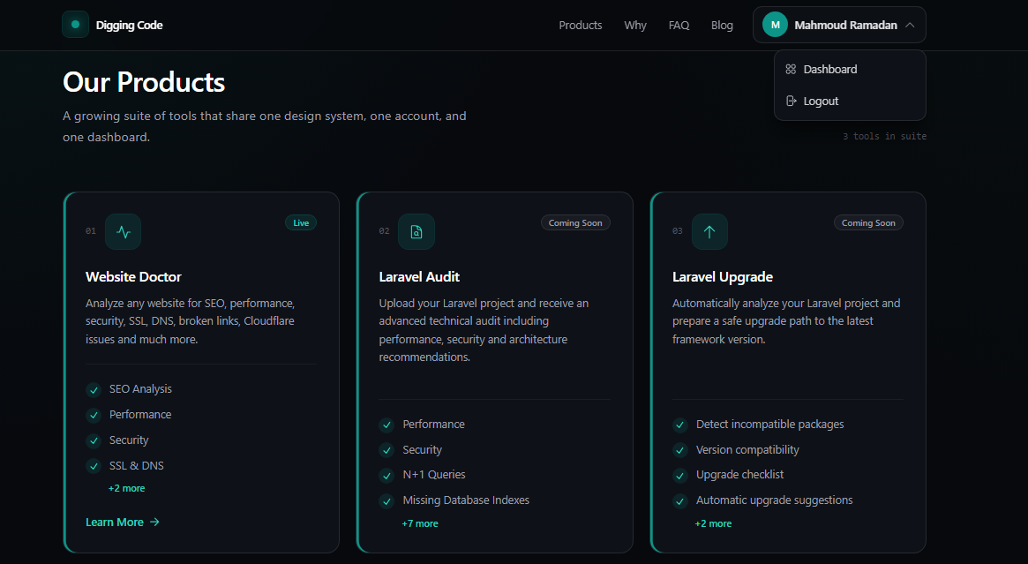Click the N+1 Queries feature text

(434, 474)
